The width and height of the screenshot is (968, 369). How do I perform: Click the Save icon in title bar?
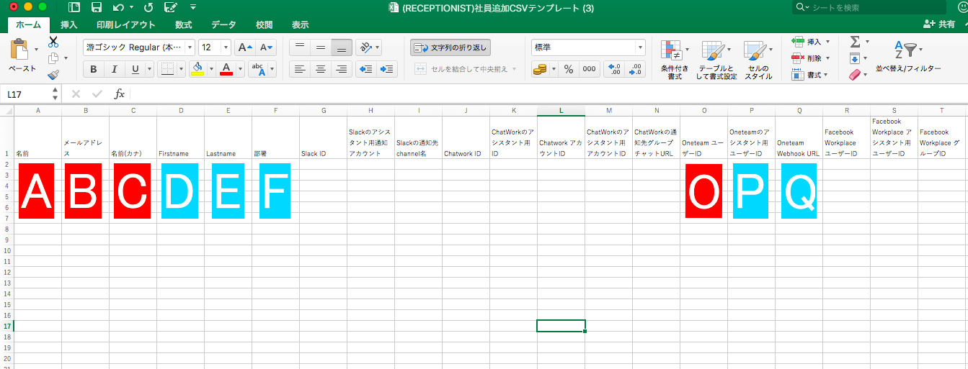click(x=97, y=7)
